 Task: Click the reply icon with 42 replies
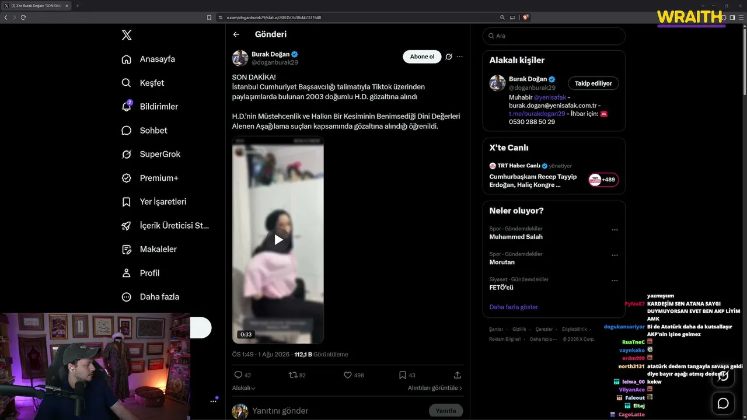coord(238,375)
